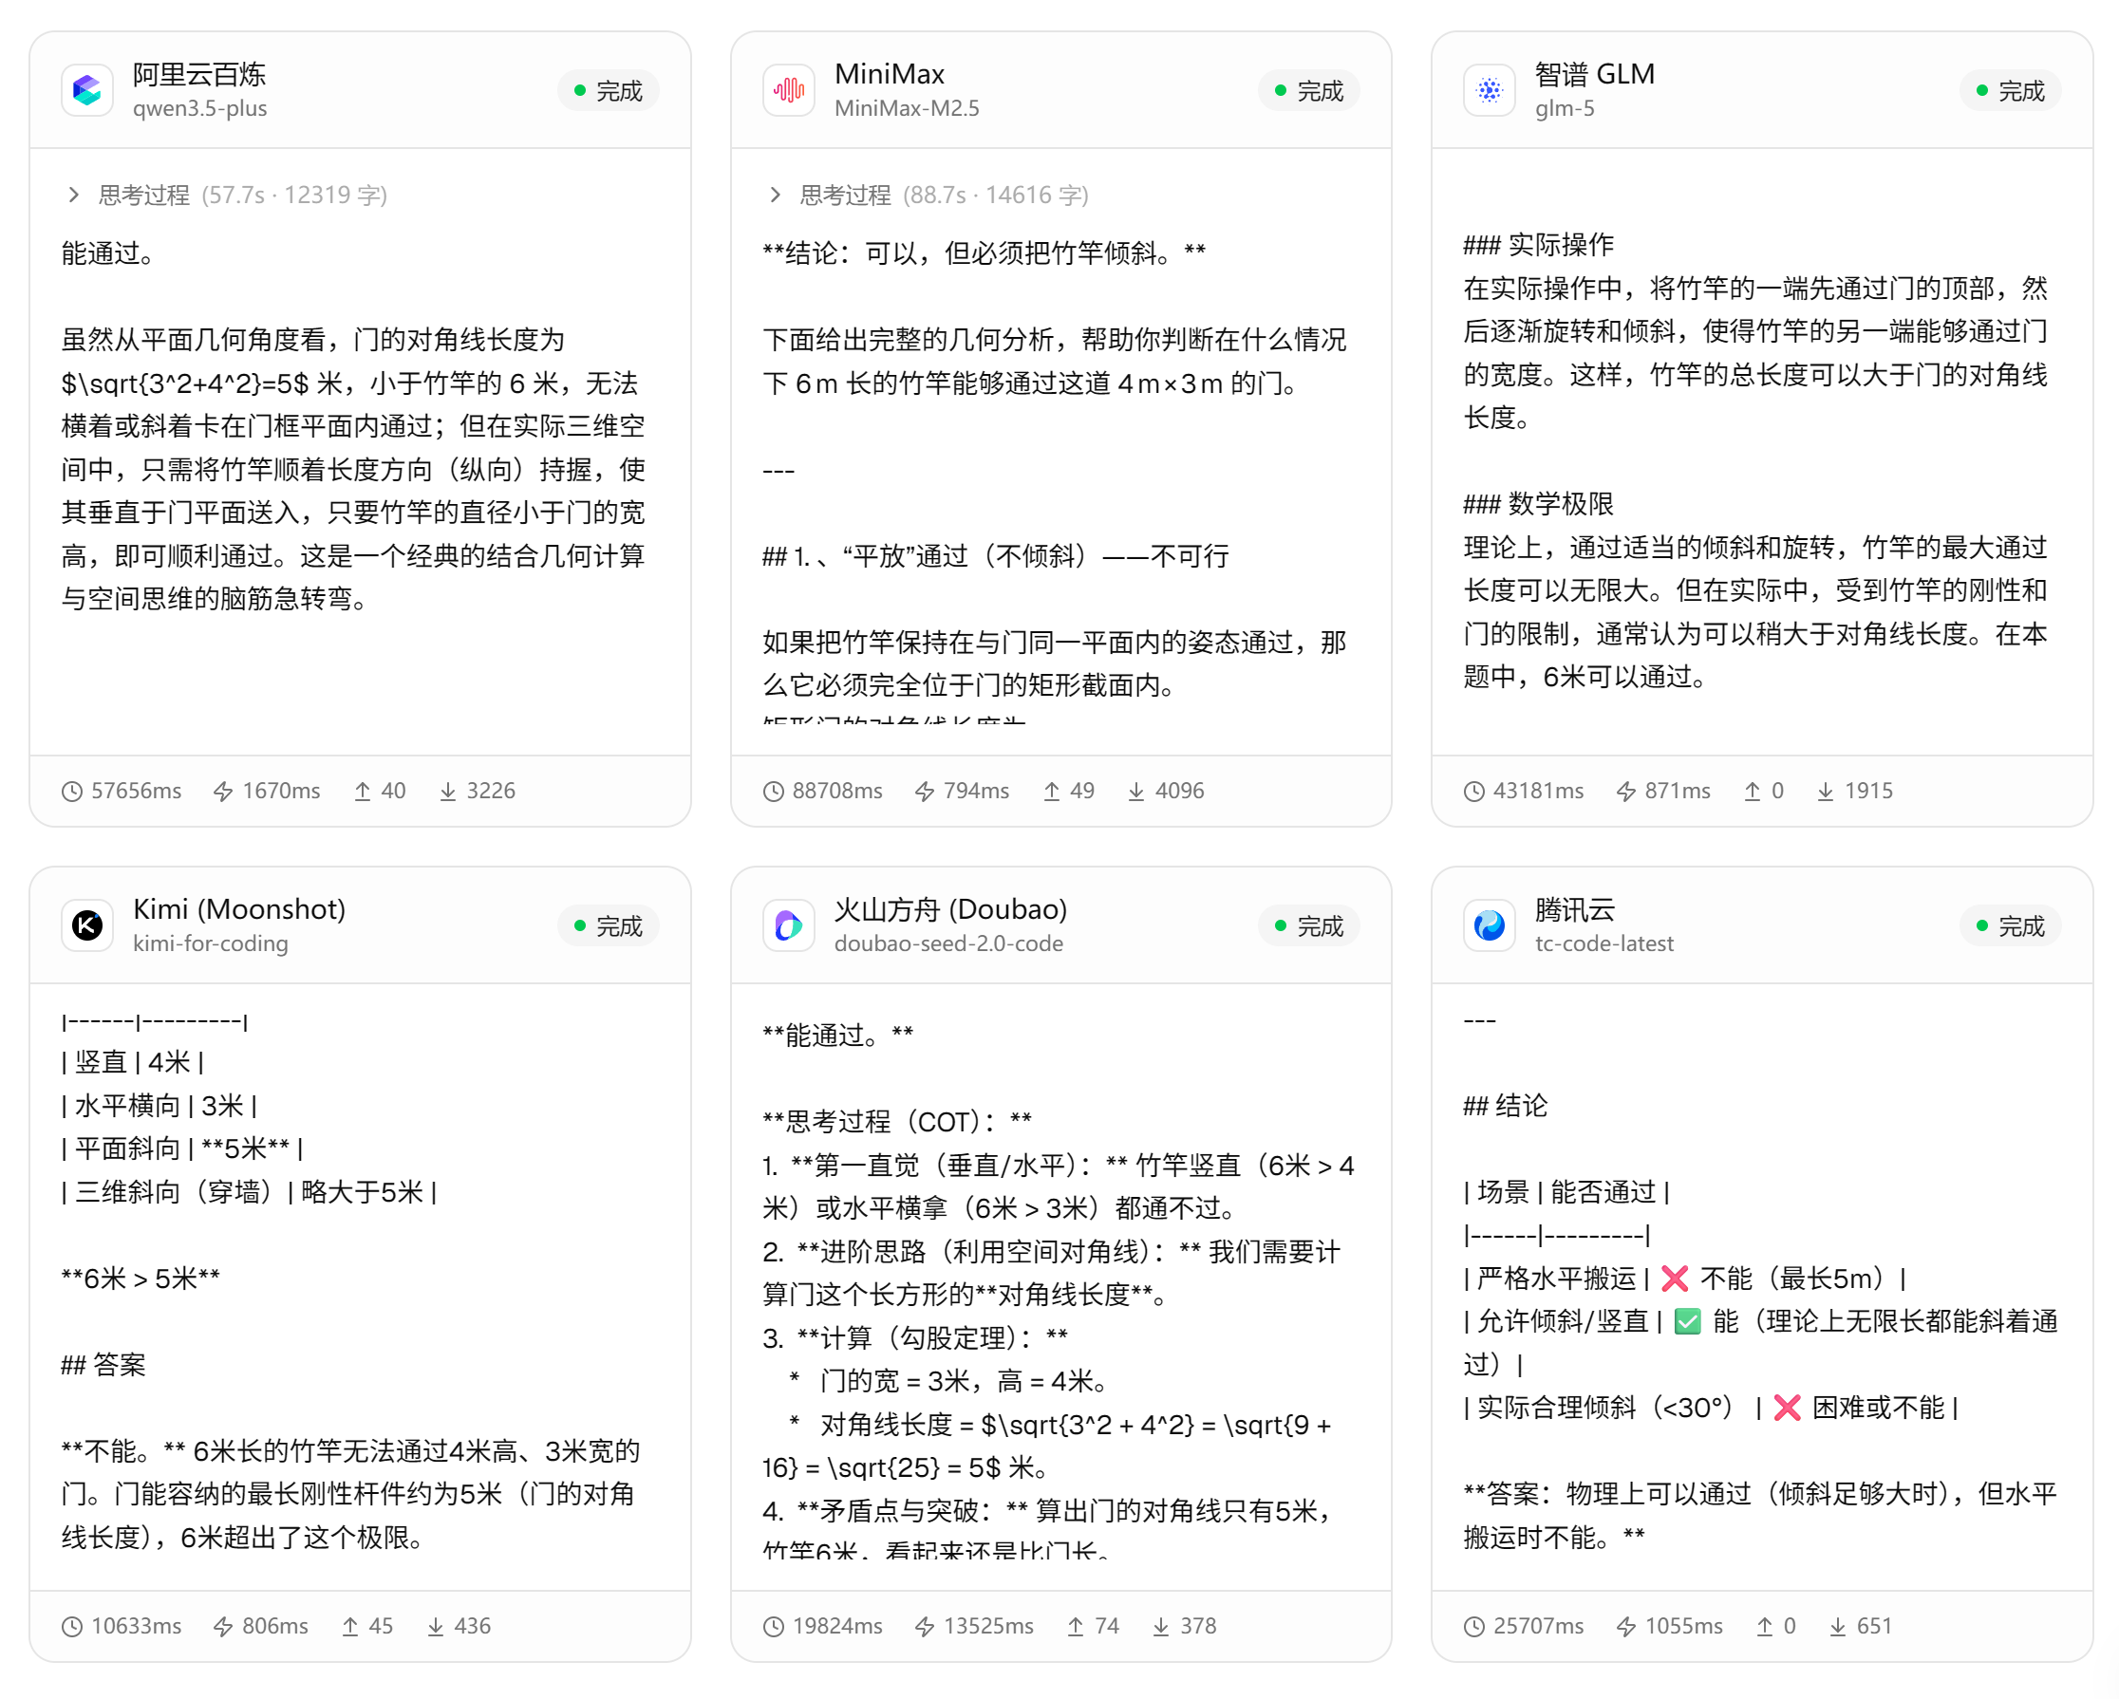Select the Kimi (Moonshot) card title
The image size is (2119, 1699).
[239, 909]
